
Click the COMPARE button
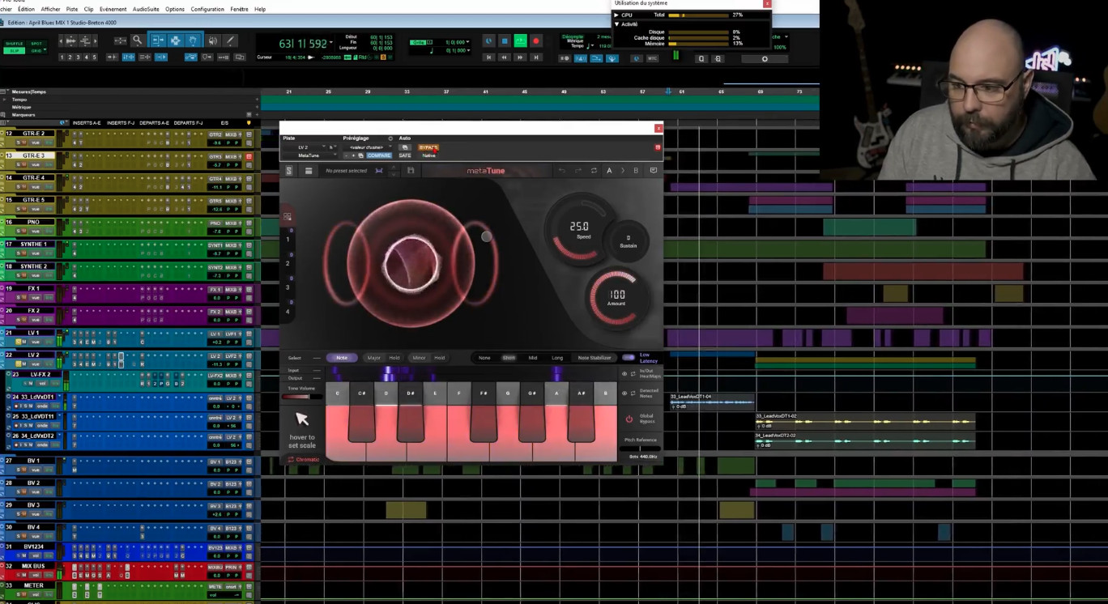point(379,155)
